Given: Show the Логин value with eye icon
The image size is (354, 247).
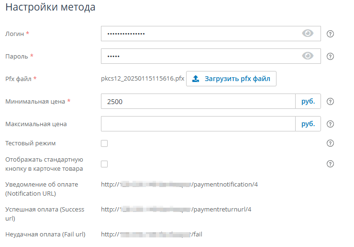Looking at the screenshot, I should pyautogui.click(x=308, y=34).
